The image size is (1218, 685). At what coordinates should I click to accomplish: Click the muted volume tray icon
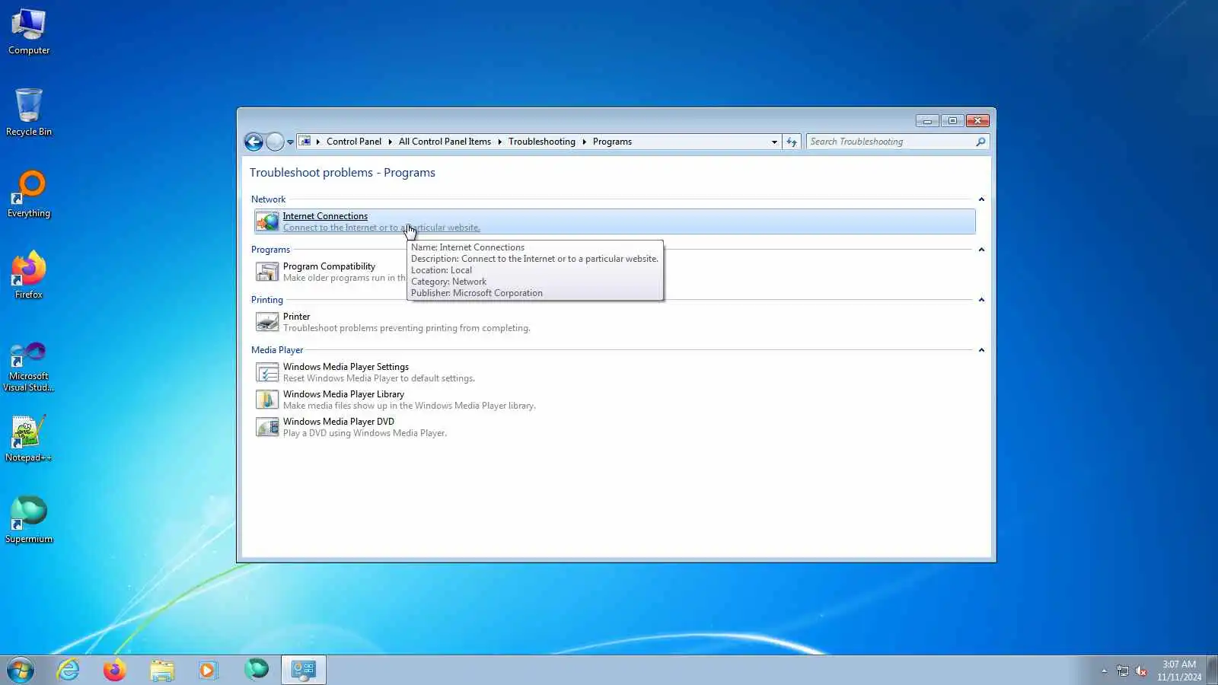click(x=1141, y=671)
